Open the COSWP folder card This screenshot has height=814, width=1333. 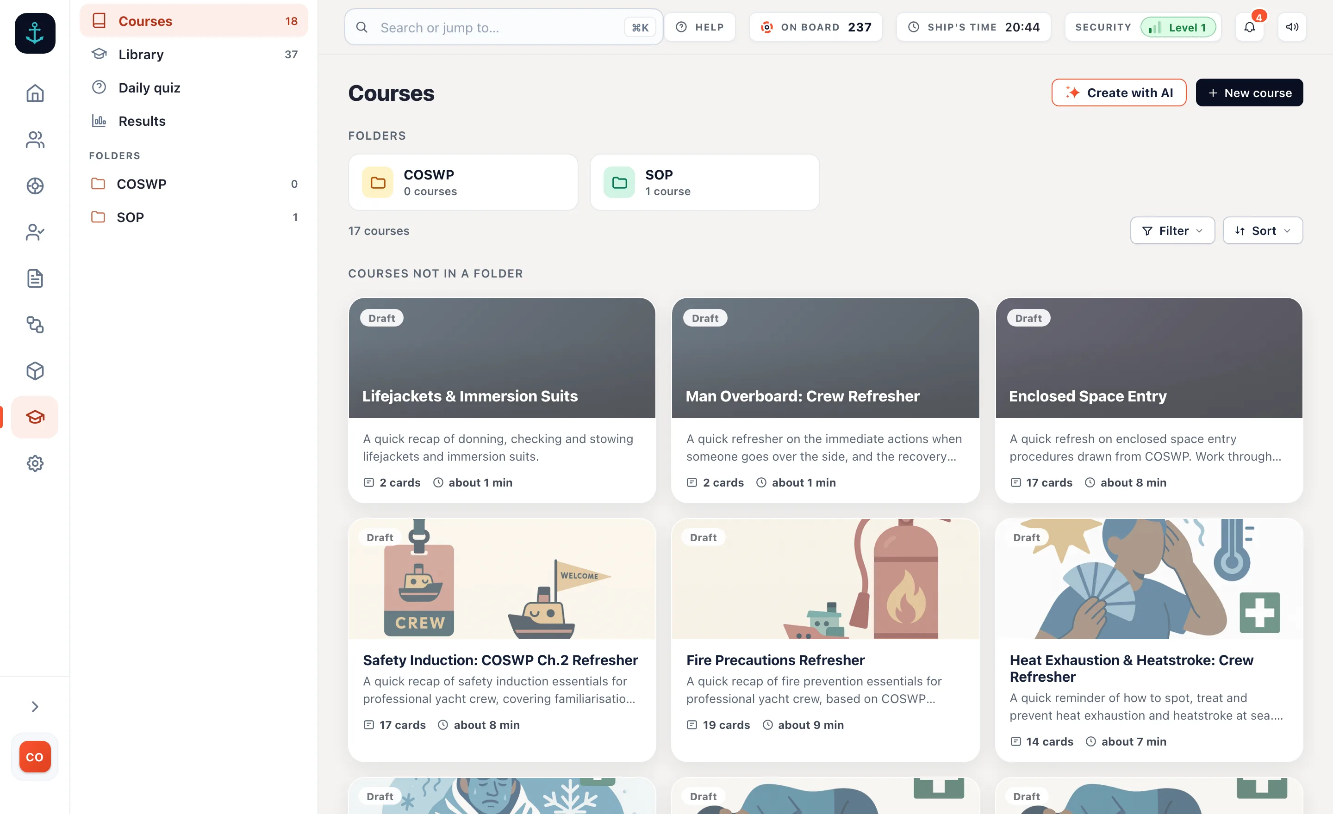point(463,182)
